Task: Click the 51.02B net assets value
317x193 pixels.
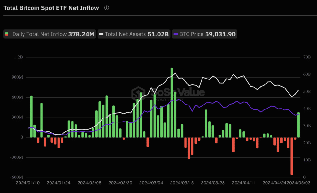Action: (x=158, y=34)
